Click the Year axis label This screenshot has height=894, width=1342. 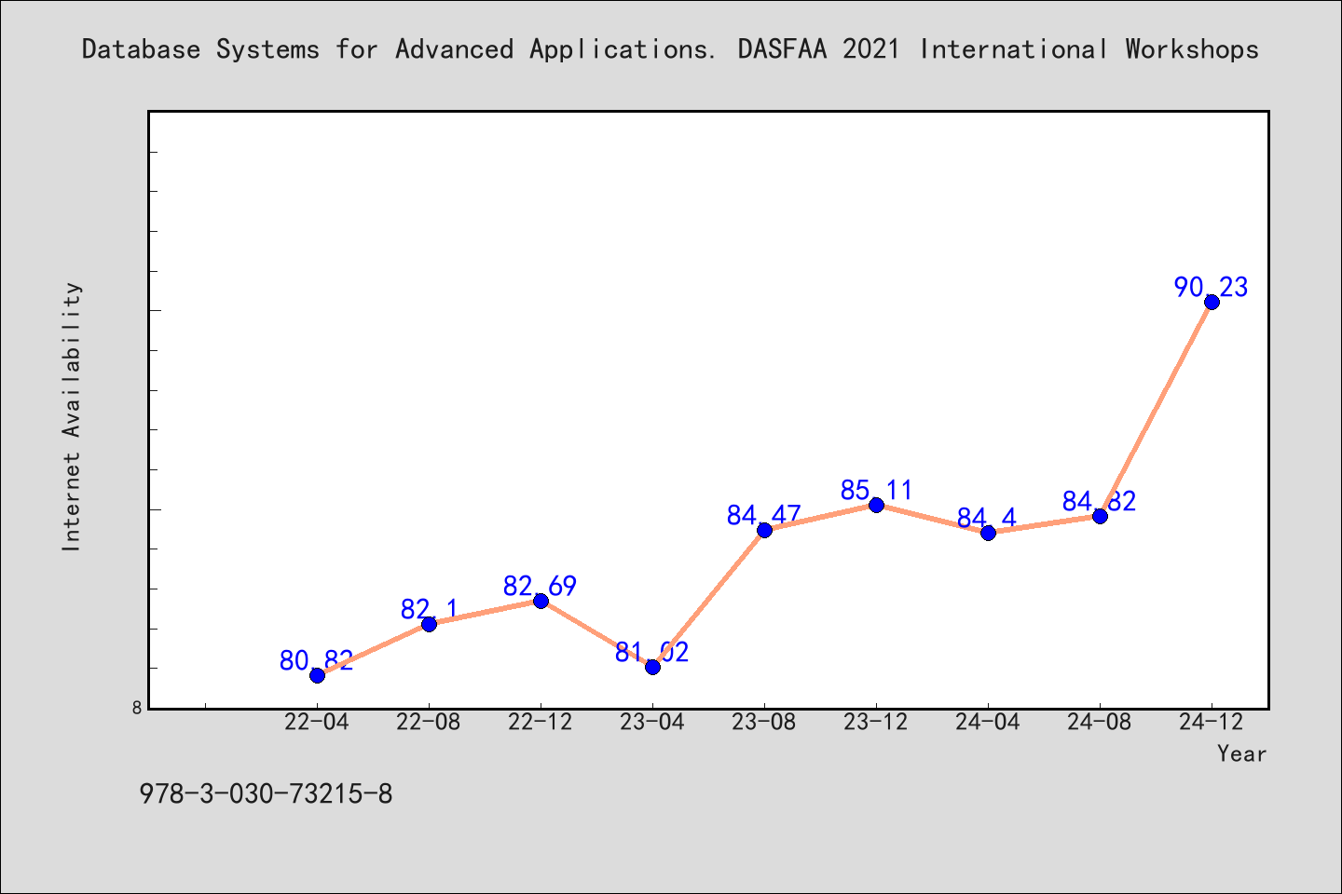pyautogui.click(x=1241, y=754)
